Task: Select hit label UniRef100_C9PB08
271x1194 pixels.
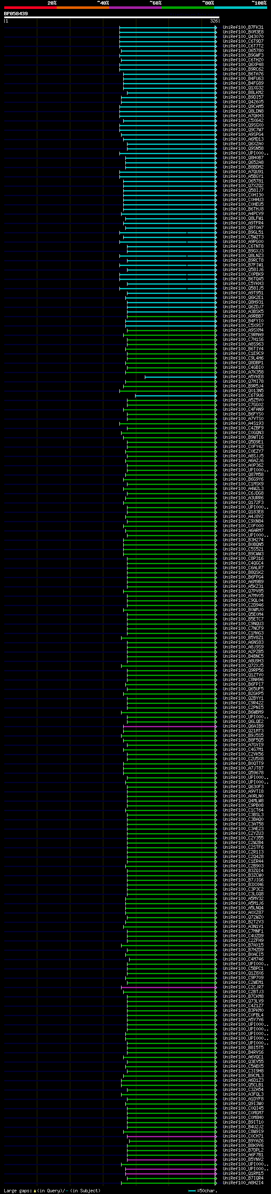Action: pos(243,806)
